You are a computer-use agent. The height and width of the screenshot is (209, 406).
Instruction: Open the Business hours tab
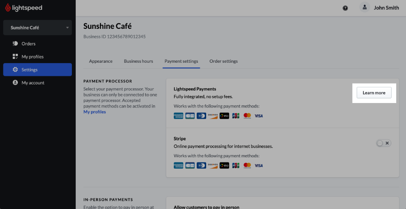click(138, 61)
